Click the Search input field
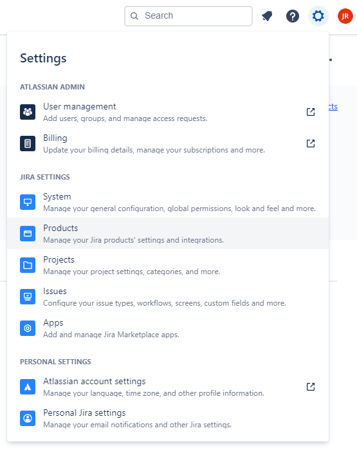The image size is (357, 455). (188, 16)
